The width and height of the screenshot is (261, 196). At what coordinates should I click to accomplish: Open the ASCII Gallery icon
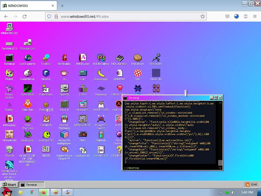point(101,60)
